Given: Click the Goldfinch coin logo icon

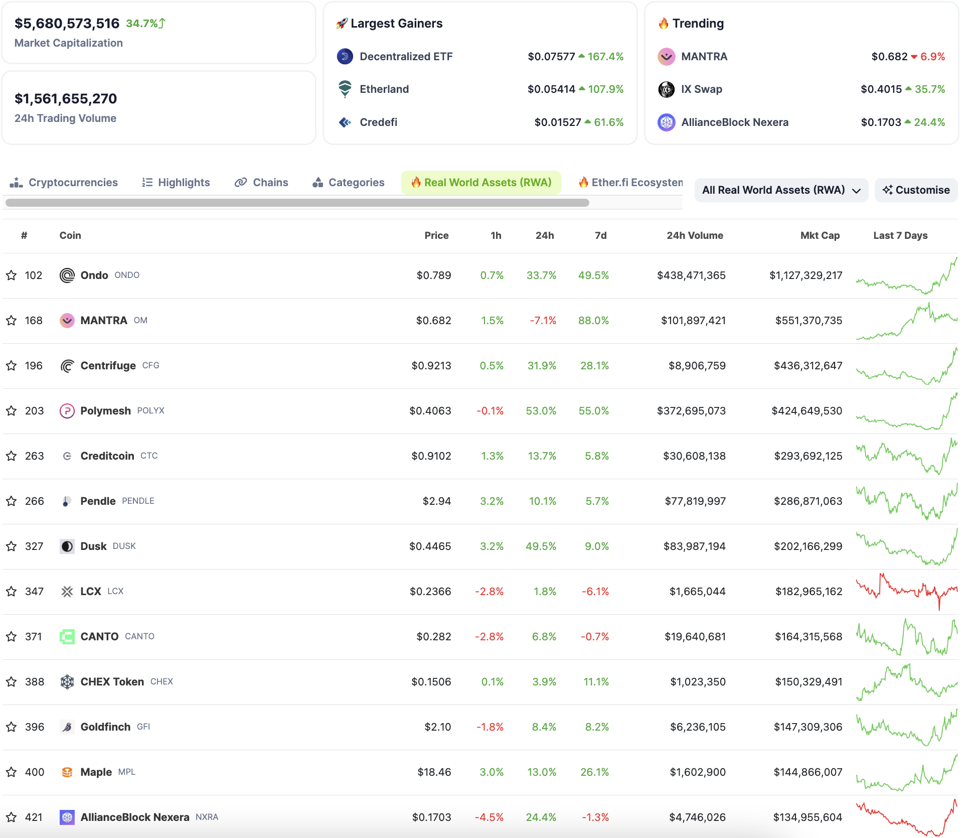Looking at the screenshot, I should [x=67, y=727].
